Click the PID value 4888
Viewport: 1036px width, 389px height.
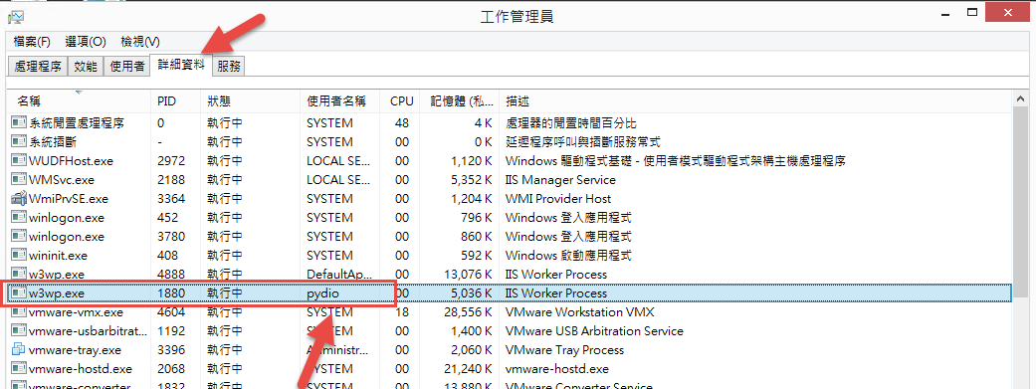171,274
